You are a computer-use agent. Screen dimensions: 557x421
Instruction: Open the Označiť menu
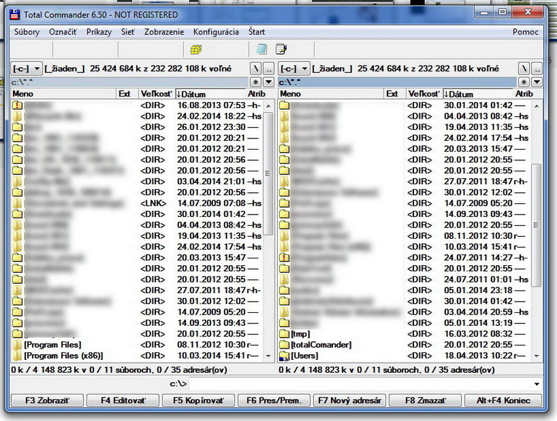point(63,32)
